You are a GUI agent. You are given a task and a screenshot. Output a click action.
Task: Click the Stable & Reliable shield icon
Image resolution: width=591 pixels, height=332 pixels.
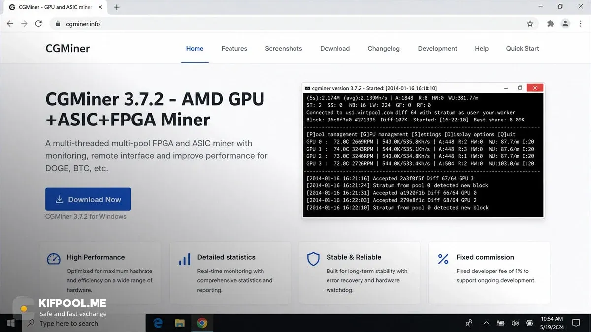pos(313,259)
